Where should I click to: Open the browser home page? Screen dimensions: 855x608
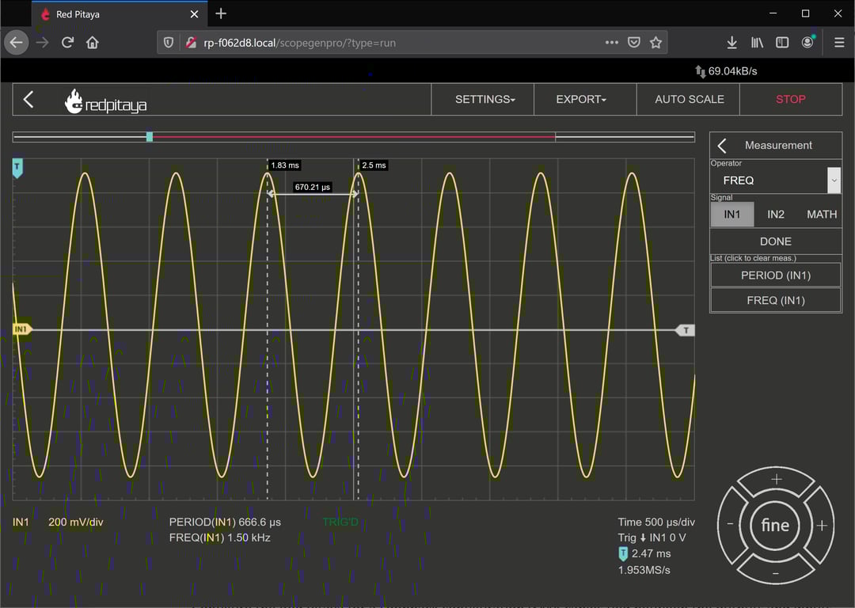click(x=92, y=43)
